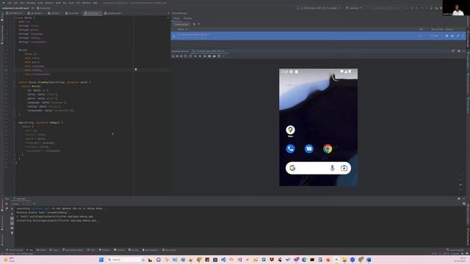The image size is (470, 264).
Task: Open Running Devices panel settings gear
Action: pos(458,51)
